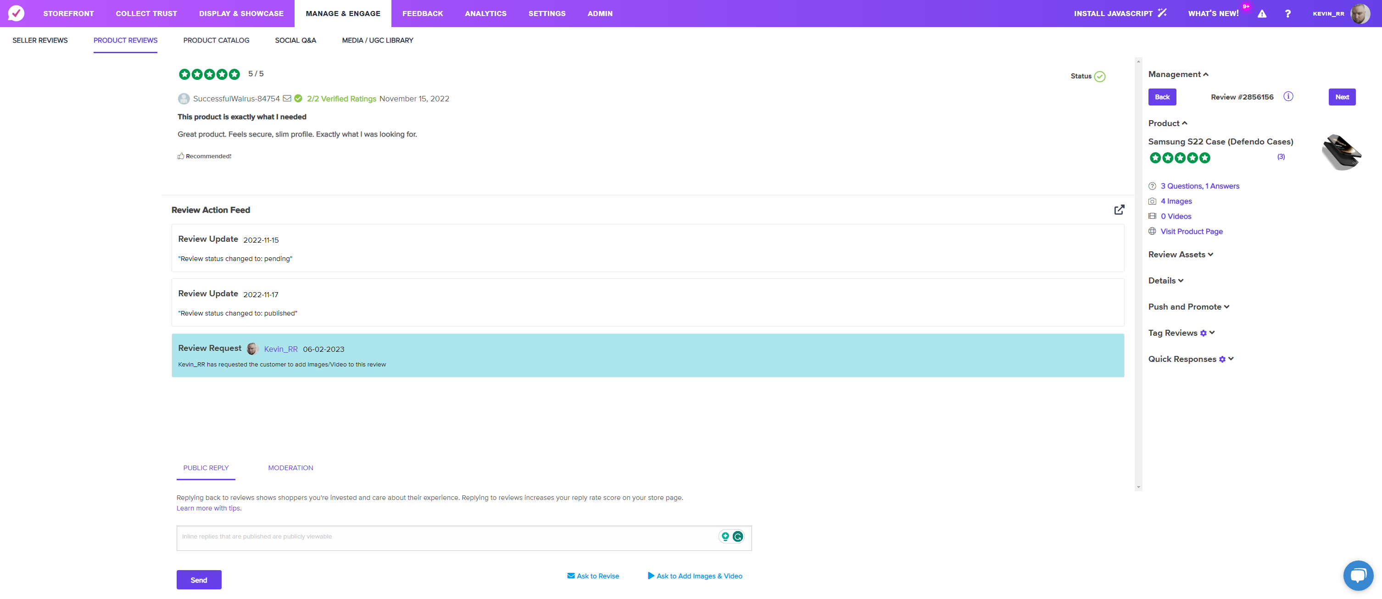Open the Analytics menu
Screen dimensions: 1382x599
coord(485,13)
